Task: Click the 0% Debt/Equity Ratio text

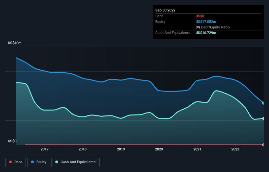Action: 213,27
